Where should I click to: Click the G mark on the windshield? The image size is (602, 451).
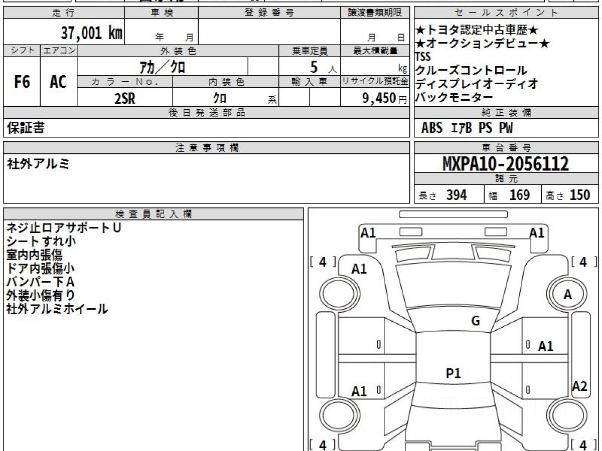tap(476, 321)
